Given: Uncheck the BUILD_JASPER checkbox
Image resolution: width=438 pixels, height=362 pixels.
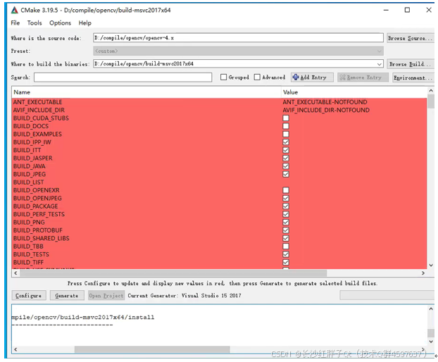Looking at the screenshot, I should 286,158.
